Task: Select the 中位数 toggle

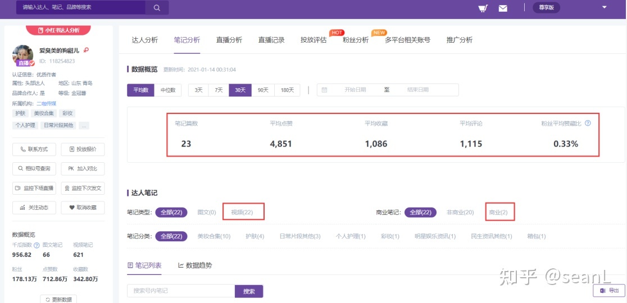Action: pyautogui.click(x=168, y=90)
